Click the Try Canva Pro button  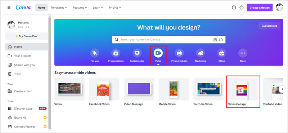[27, 36]
